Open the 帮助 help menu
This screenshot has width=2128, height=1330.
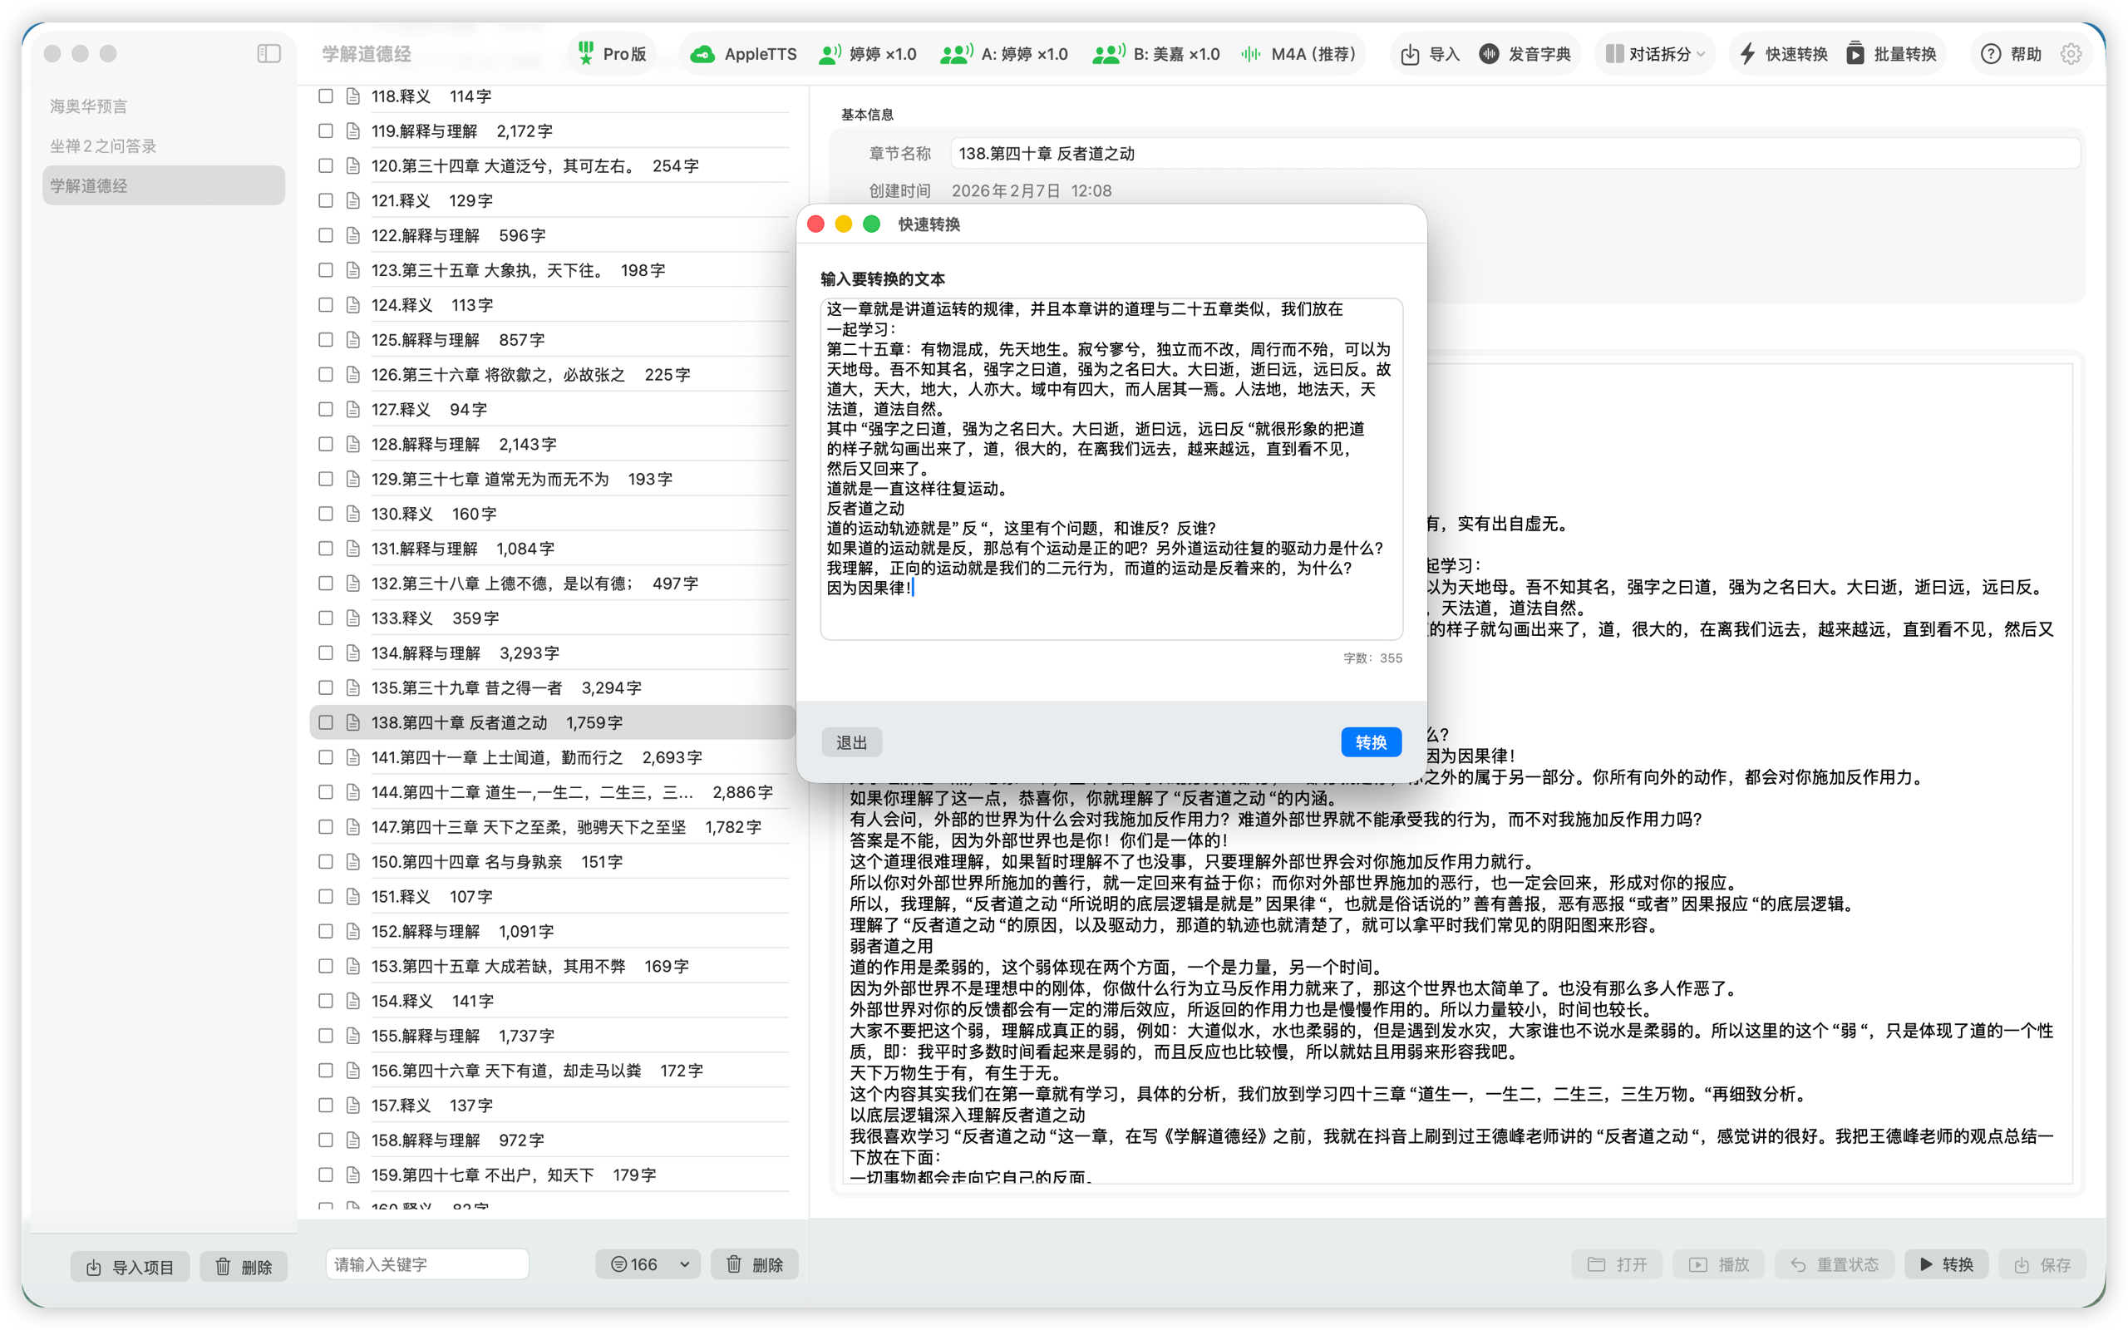click(x=2010, y=54)
